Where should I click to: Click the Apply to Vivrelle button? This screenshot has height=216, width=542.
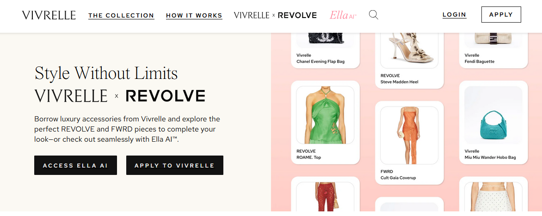174,165
